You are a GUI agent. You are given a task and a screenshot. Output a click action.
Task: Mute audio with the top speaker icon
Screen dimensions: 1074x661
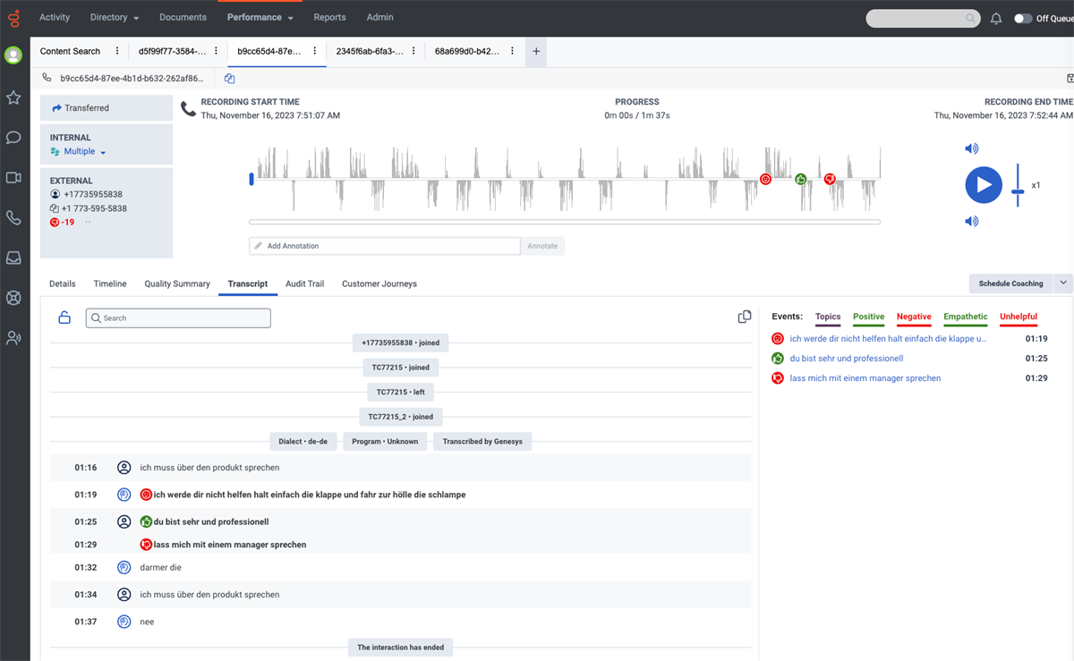971,148
